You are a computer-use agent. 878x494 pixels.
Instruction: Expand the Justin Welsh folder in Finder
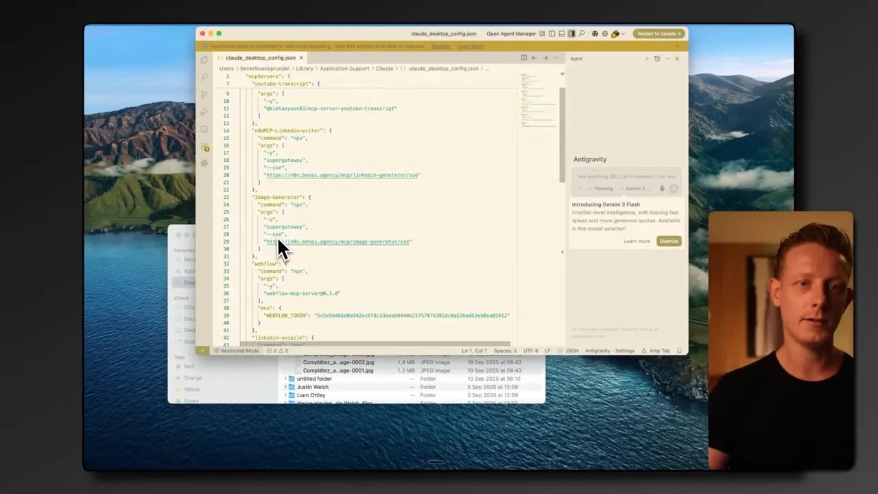pyautogui.click(x=287, y=386)
